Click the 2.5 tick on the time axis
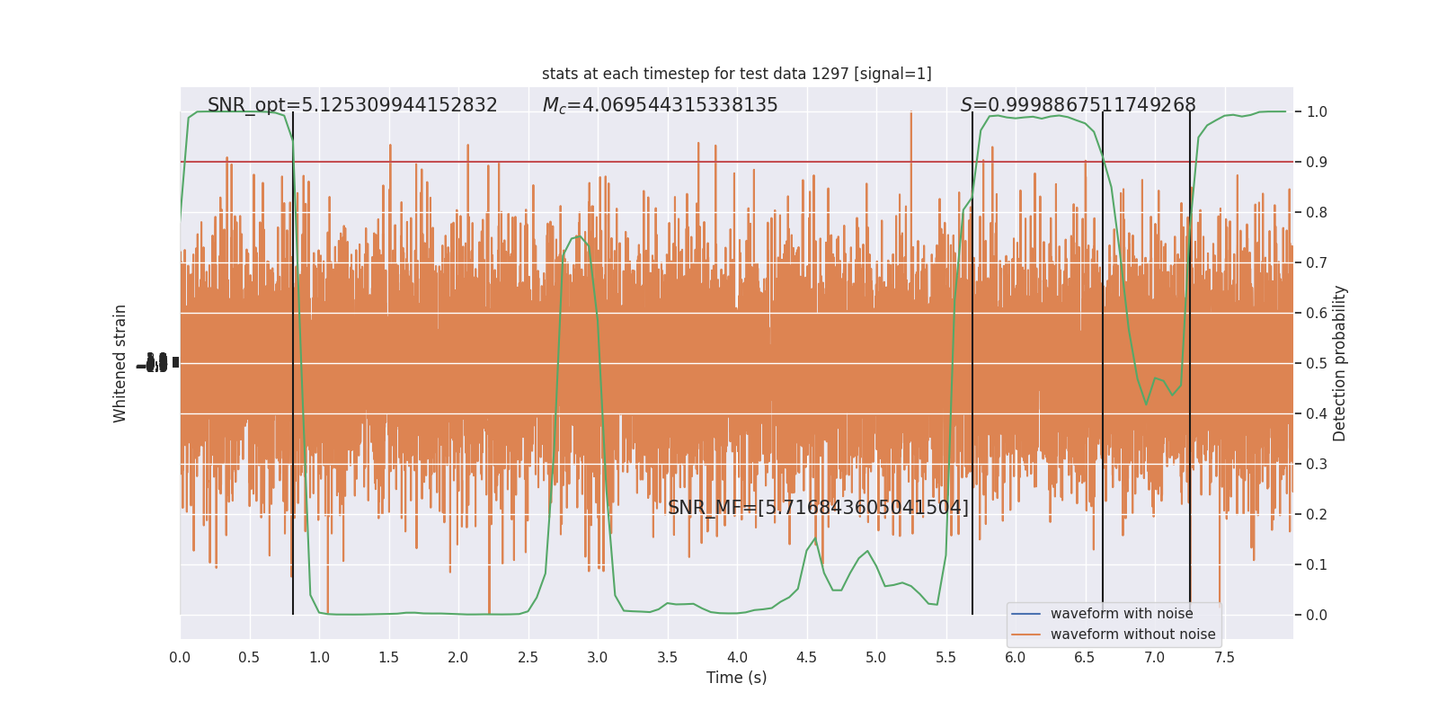 click(528, 658)
